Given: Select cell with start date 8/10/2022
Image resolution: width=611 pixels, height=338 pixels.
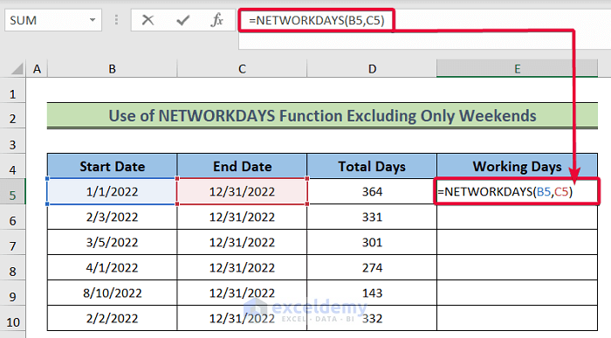Looking at the screenshot, I should coord(113,293).
